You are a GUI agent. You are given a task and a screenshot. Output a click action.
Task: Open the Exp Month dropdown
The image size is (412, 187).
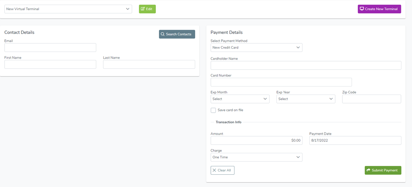(240, 99)
